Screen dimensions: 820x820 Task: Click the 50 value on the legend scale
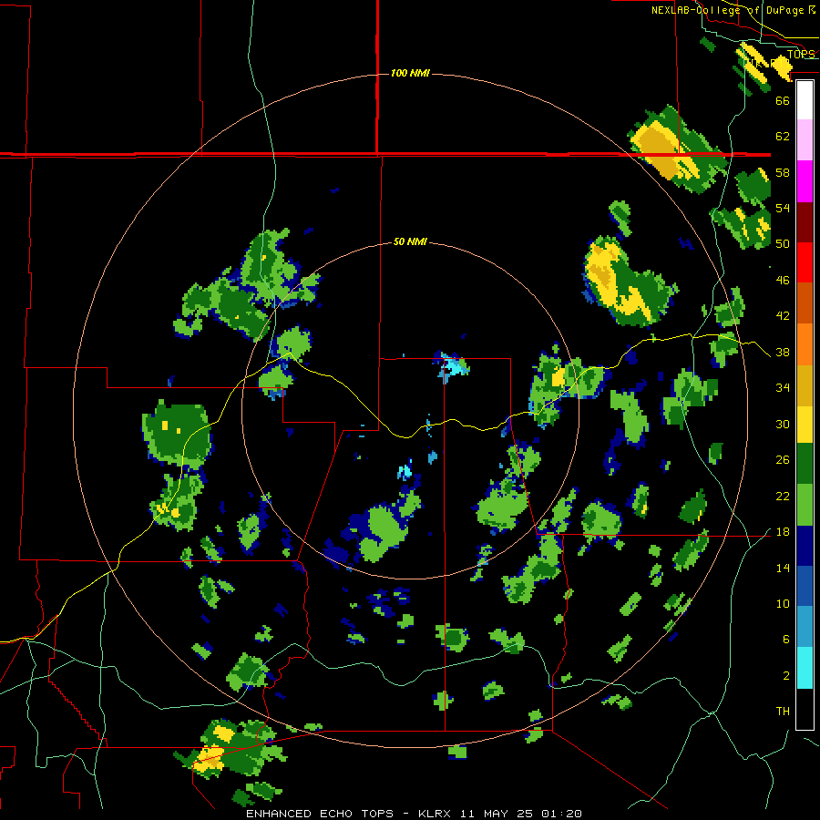pos(783,243)
